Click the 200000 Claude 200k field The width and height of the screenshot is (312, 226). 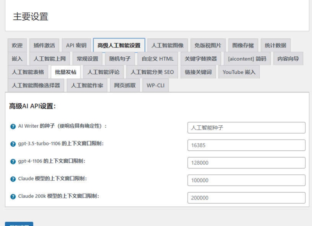(246, 198)
